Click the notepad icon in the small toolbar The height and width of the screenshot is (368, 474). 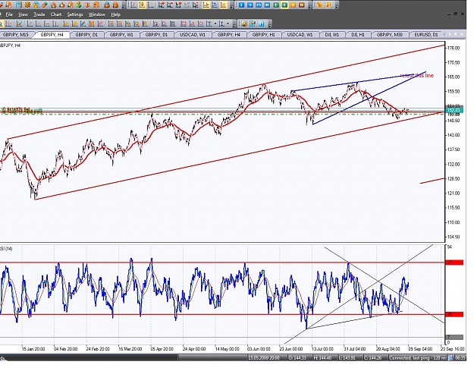[x=253, y=24]
